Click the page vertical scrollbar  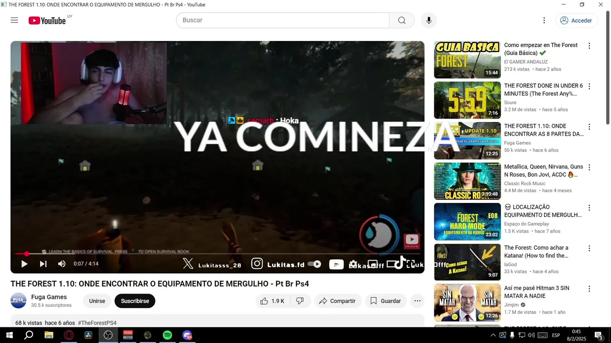click(608, 67)
